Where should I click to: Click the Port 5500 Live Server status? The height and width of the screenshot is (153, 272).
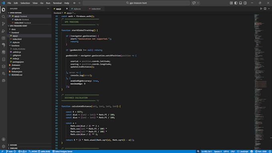(261, 151)
